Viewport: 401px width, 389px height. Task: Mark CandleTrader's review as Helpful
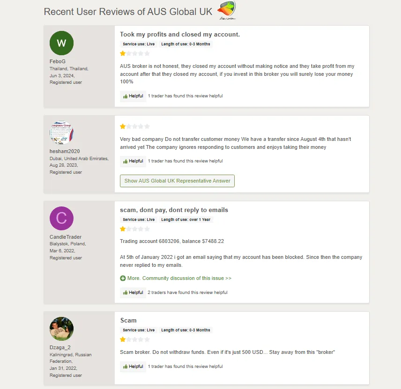[x=133, y=293]
